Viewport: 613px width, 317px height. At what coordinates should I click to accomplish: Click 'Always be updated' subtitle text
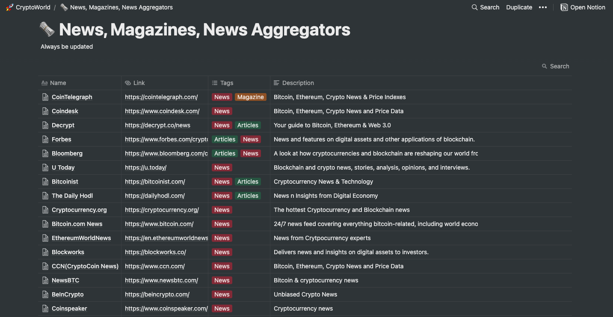(x=67, y=47)
